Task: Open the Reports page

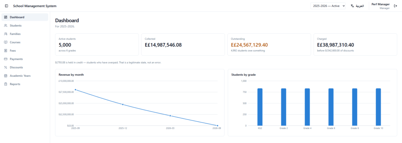Action: pyautogui.click(x=25, y=84)
